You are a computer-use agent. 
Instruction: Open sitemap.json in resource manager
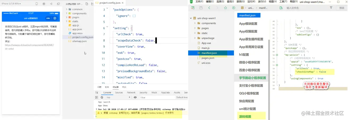pyautogui.click(x=79, y=41)
